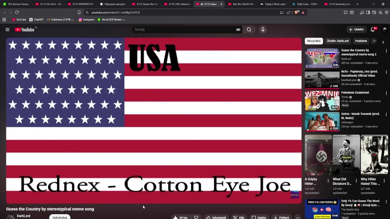This screenshot has width=390, height=219.
Task: Select the Źródło: DarkLxrd chip
Action: 338,41
